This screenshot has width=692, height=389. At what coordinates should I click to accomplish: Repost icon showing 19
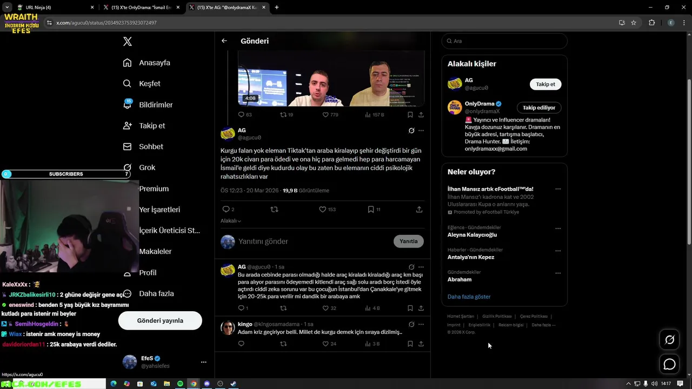[283, 115]
